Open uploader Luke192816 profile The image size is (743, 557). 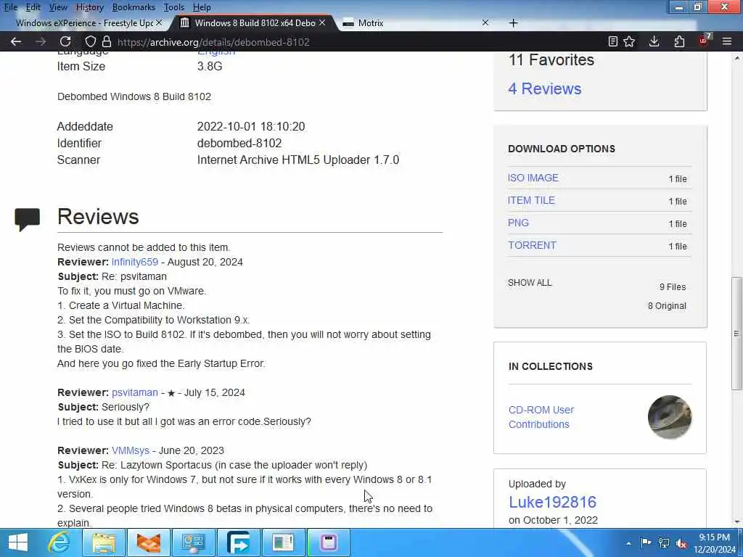click(x=552, y=502)
